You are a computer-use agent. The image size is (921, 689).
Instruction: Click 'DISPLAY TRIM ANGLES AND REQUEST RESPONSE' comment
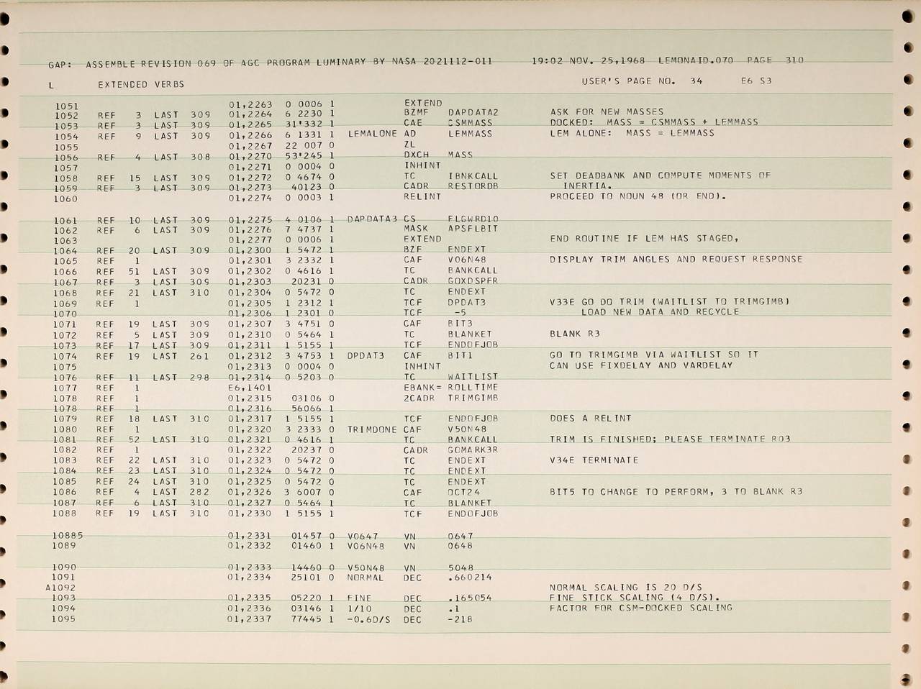pyautogui.click(x=676, y=259)
